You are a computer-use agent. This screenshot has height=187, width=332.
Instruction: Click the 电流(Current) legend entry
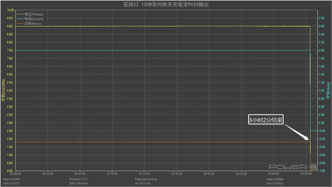(30, 19)
